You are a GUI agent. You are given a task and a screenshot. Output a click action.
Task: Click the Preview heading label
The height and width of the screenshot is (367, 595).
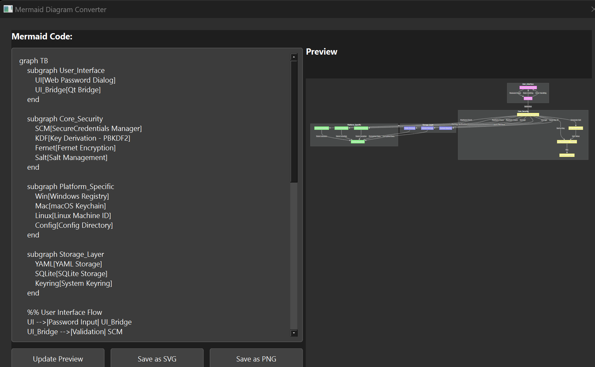322,52
